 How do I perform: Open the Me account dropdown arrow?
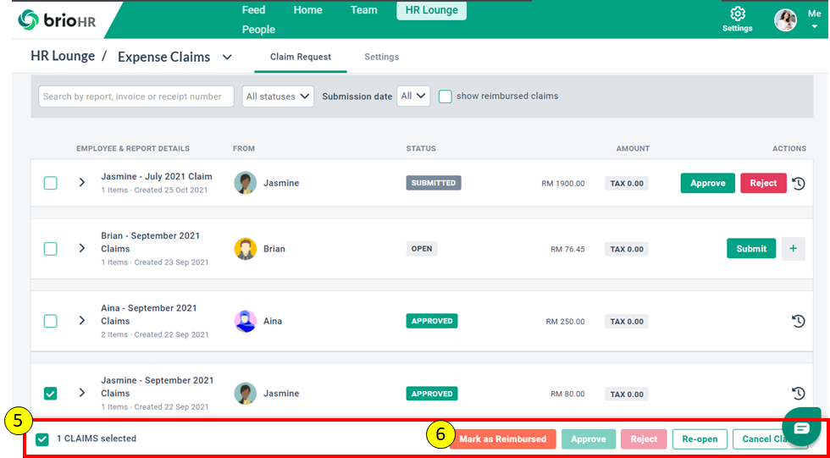[x=814, y=27]
